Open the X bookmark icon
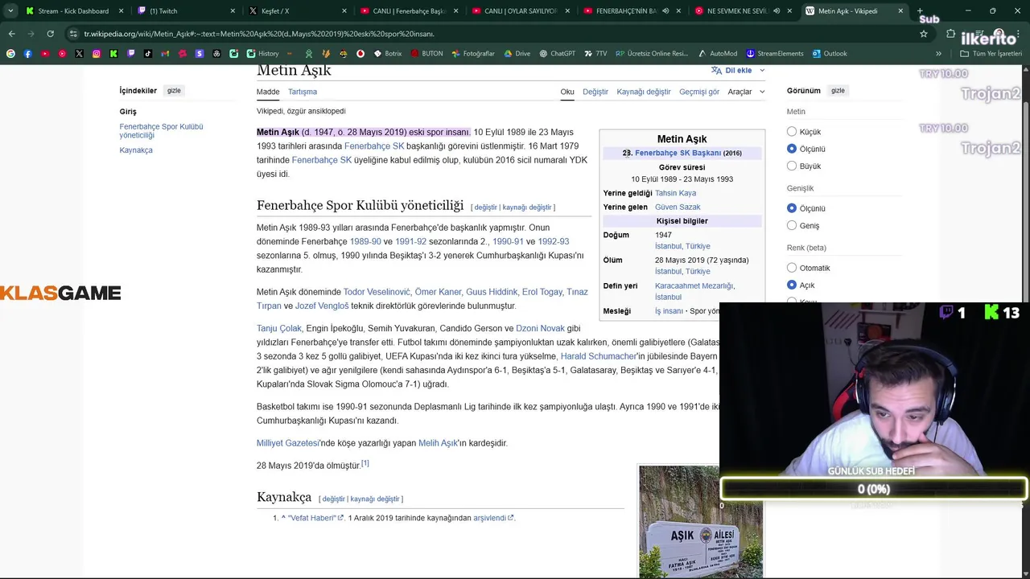Image resolution: width=1030 pixels, height=579 pixels. coord(79,54)
